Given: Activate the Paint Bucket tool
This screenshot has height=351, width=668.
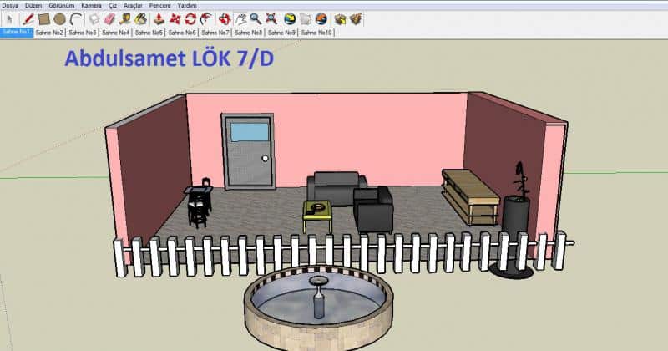Looking at the screenshot, I should (x=141, y=18).
